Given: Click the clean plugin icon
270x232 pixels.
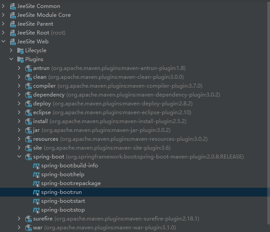Looking at the screenshot, I should click(28, 77).
